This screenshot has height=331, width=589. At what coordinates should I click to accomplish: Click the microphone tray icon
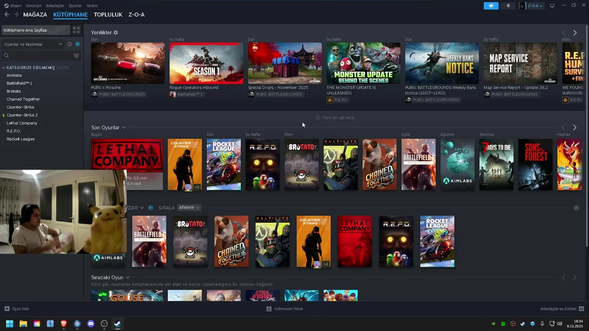point(542,324)
